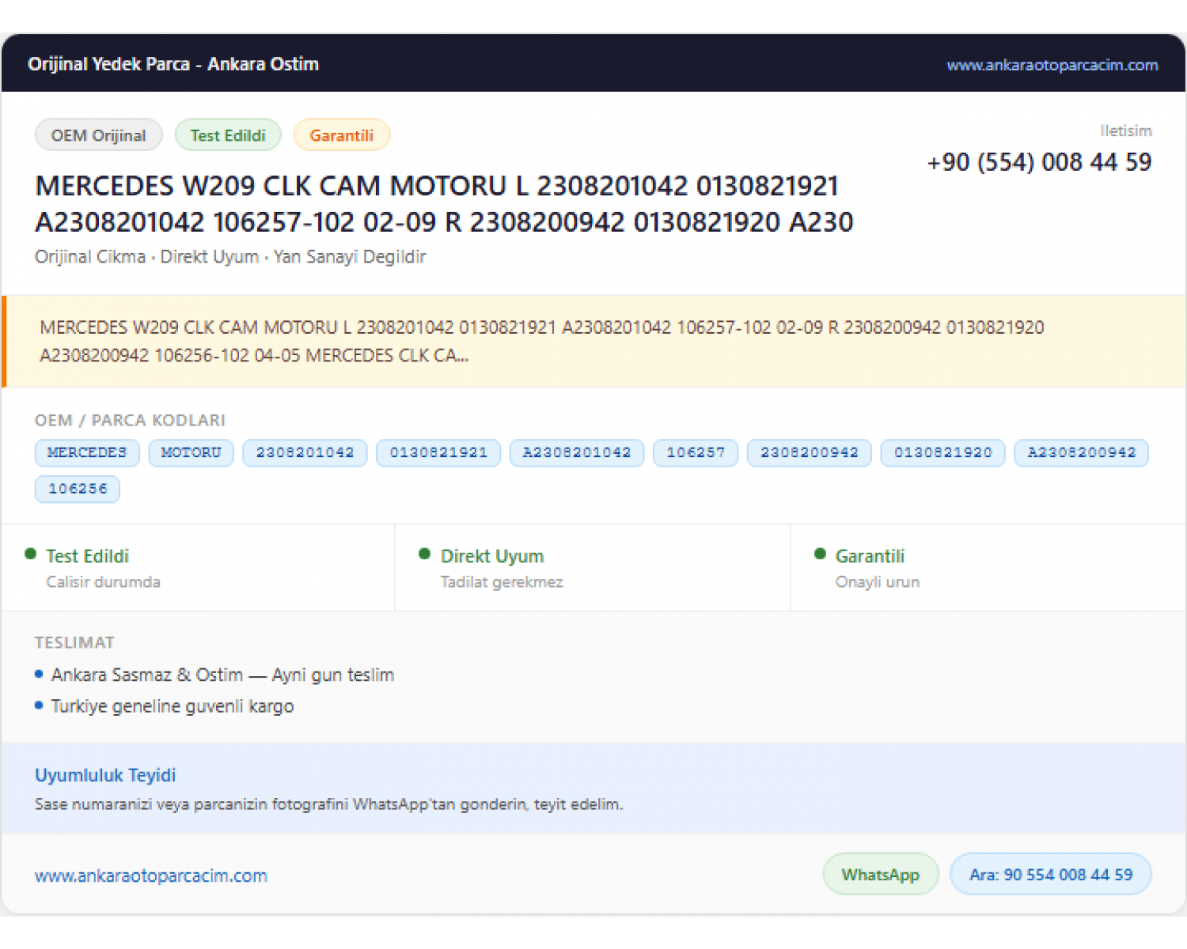Click the green dot beside Direkt Uyum
Image resolution: width=1187 pixels, height=949 pixels.
pos(424,554)
